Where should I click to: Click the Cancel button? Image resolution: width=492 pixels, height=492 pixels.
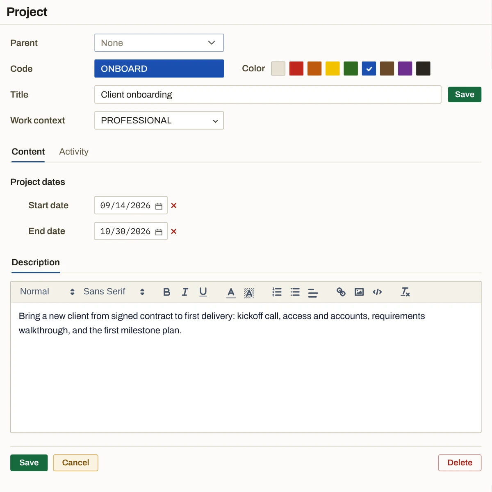pos(75,462)
